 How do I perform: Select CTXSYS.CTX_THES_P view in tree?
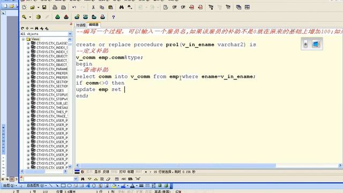tap(52, 112)
